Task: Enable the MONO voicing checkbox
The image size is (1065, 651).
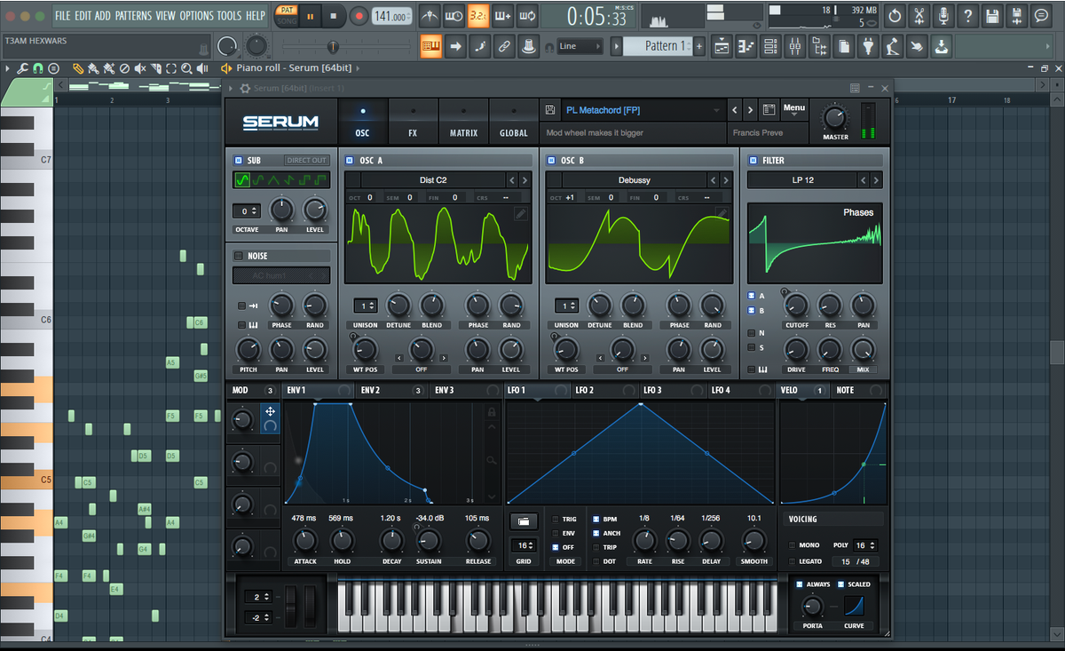Action: click(792, 545)
